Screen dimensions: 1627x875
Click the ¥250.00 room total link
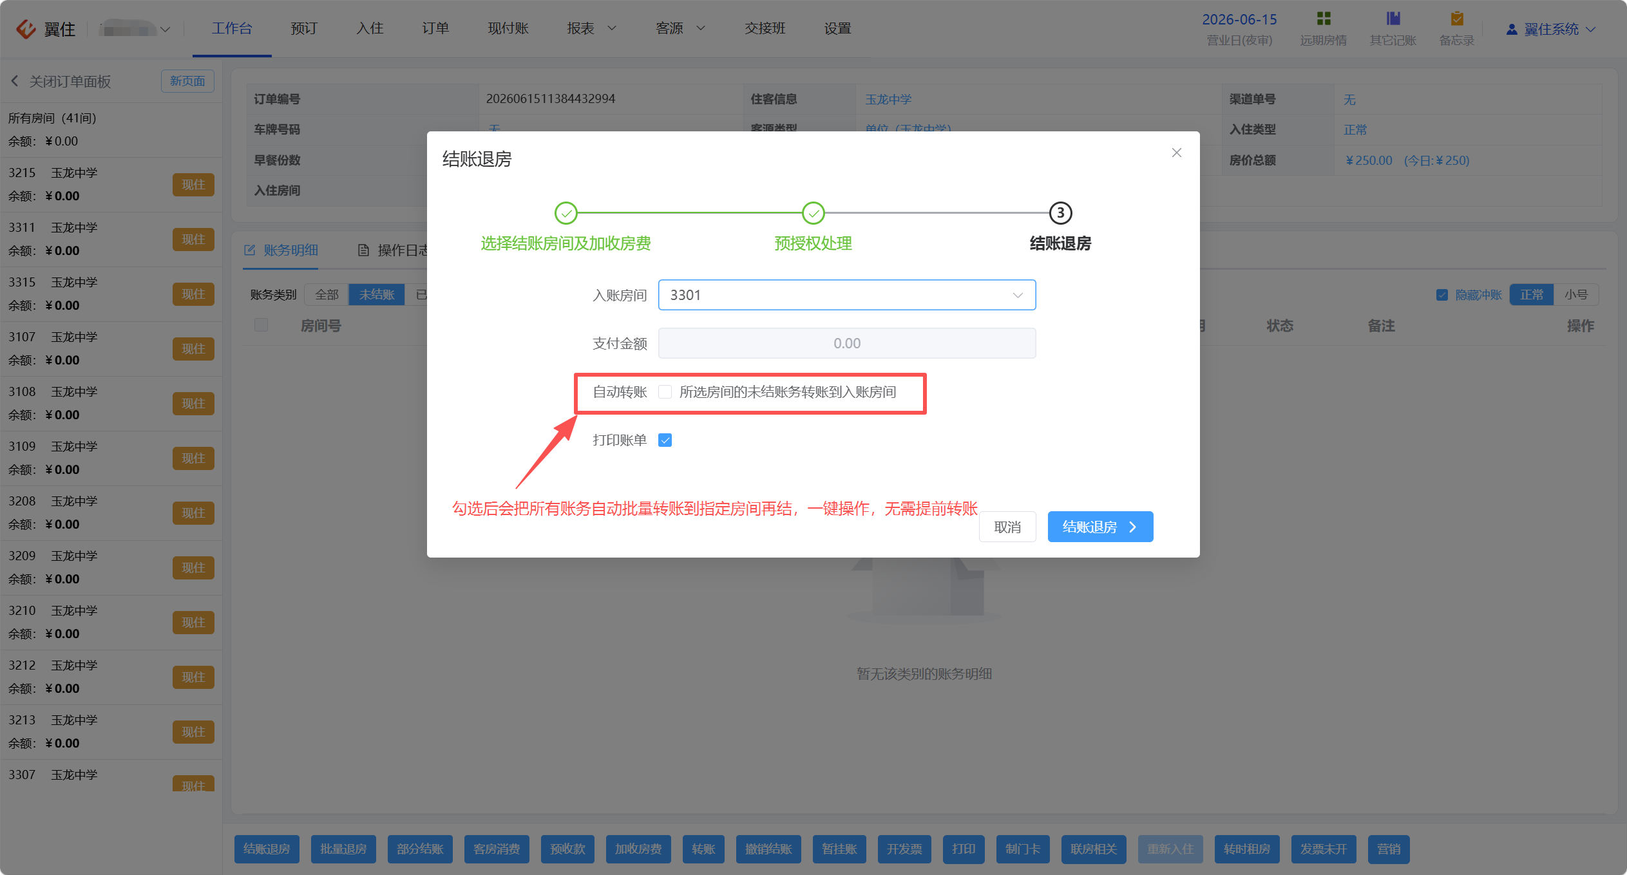click(1369, 160)
